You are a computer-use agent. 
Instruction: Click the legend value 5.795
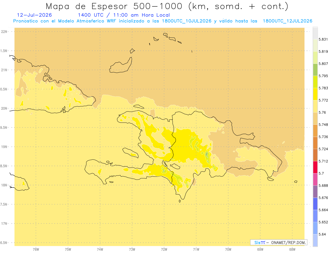click(323, 76)
